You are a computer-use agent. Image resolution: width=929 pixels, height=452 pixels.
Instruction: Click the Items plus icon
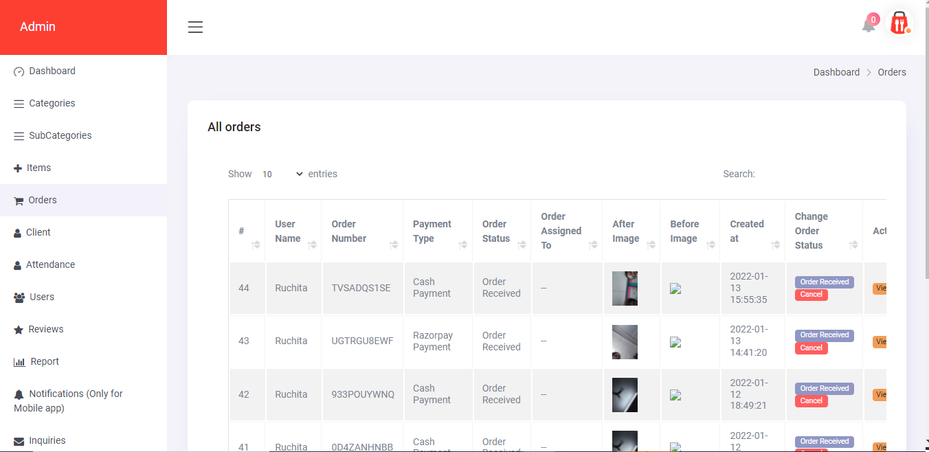click(18, 168)
